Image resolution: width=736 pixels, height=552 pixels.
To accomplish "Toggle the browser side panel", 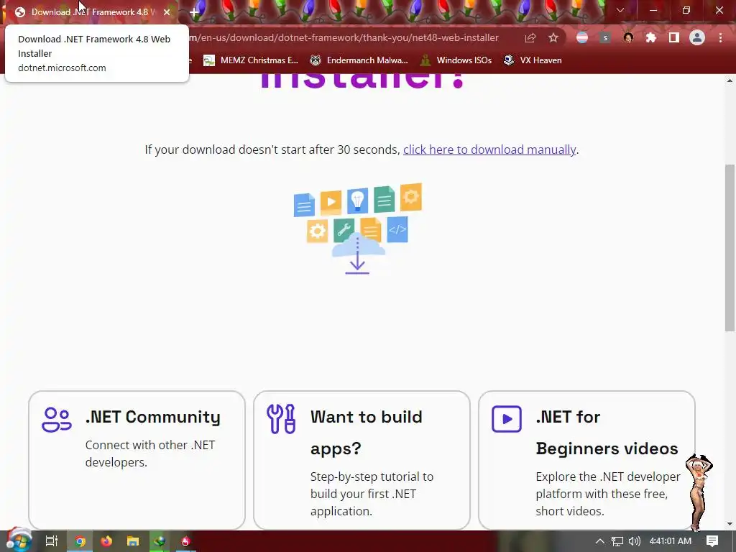I will click(x=674, y=38).
